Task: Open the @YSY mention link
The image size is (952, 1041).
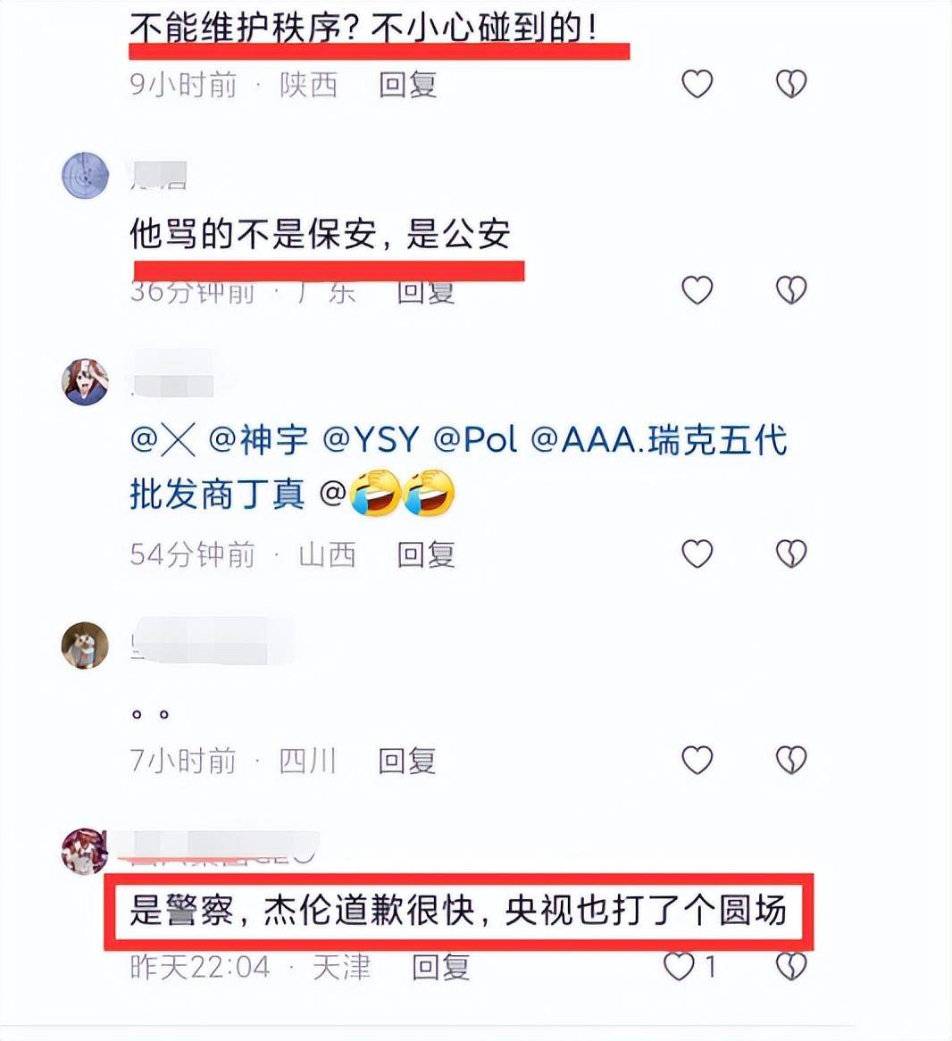Action: (x=372, y=440)
